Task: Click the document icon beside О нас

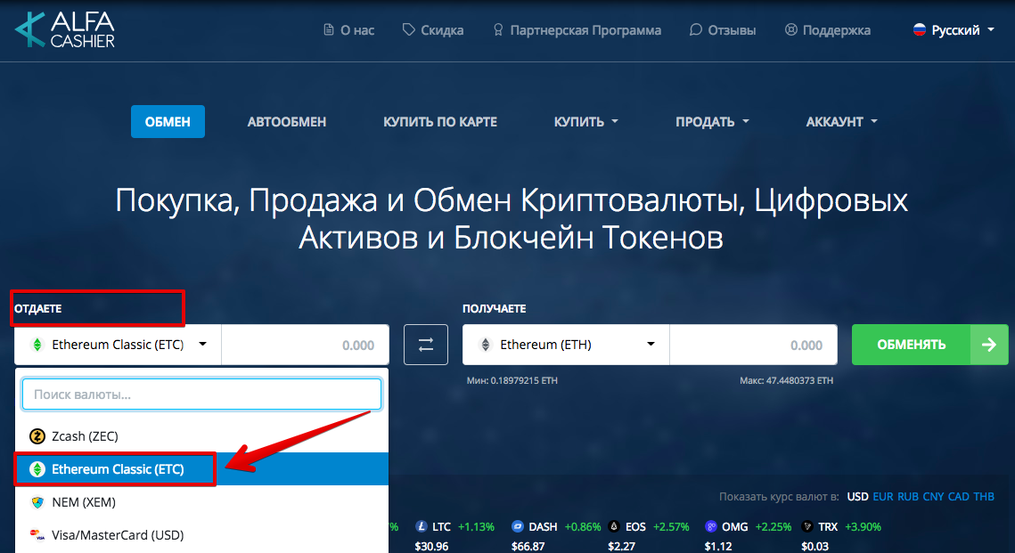Action: coord(329,29)
